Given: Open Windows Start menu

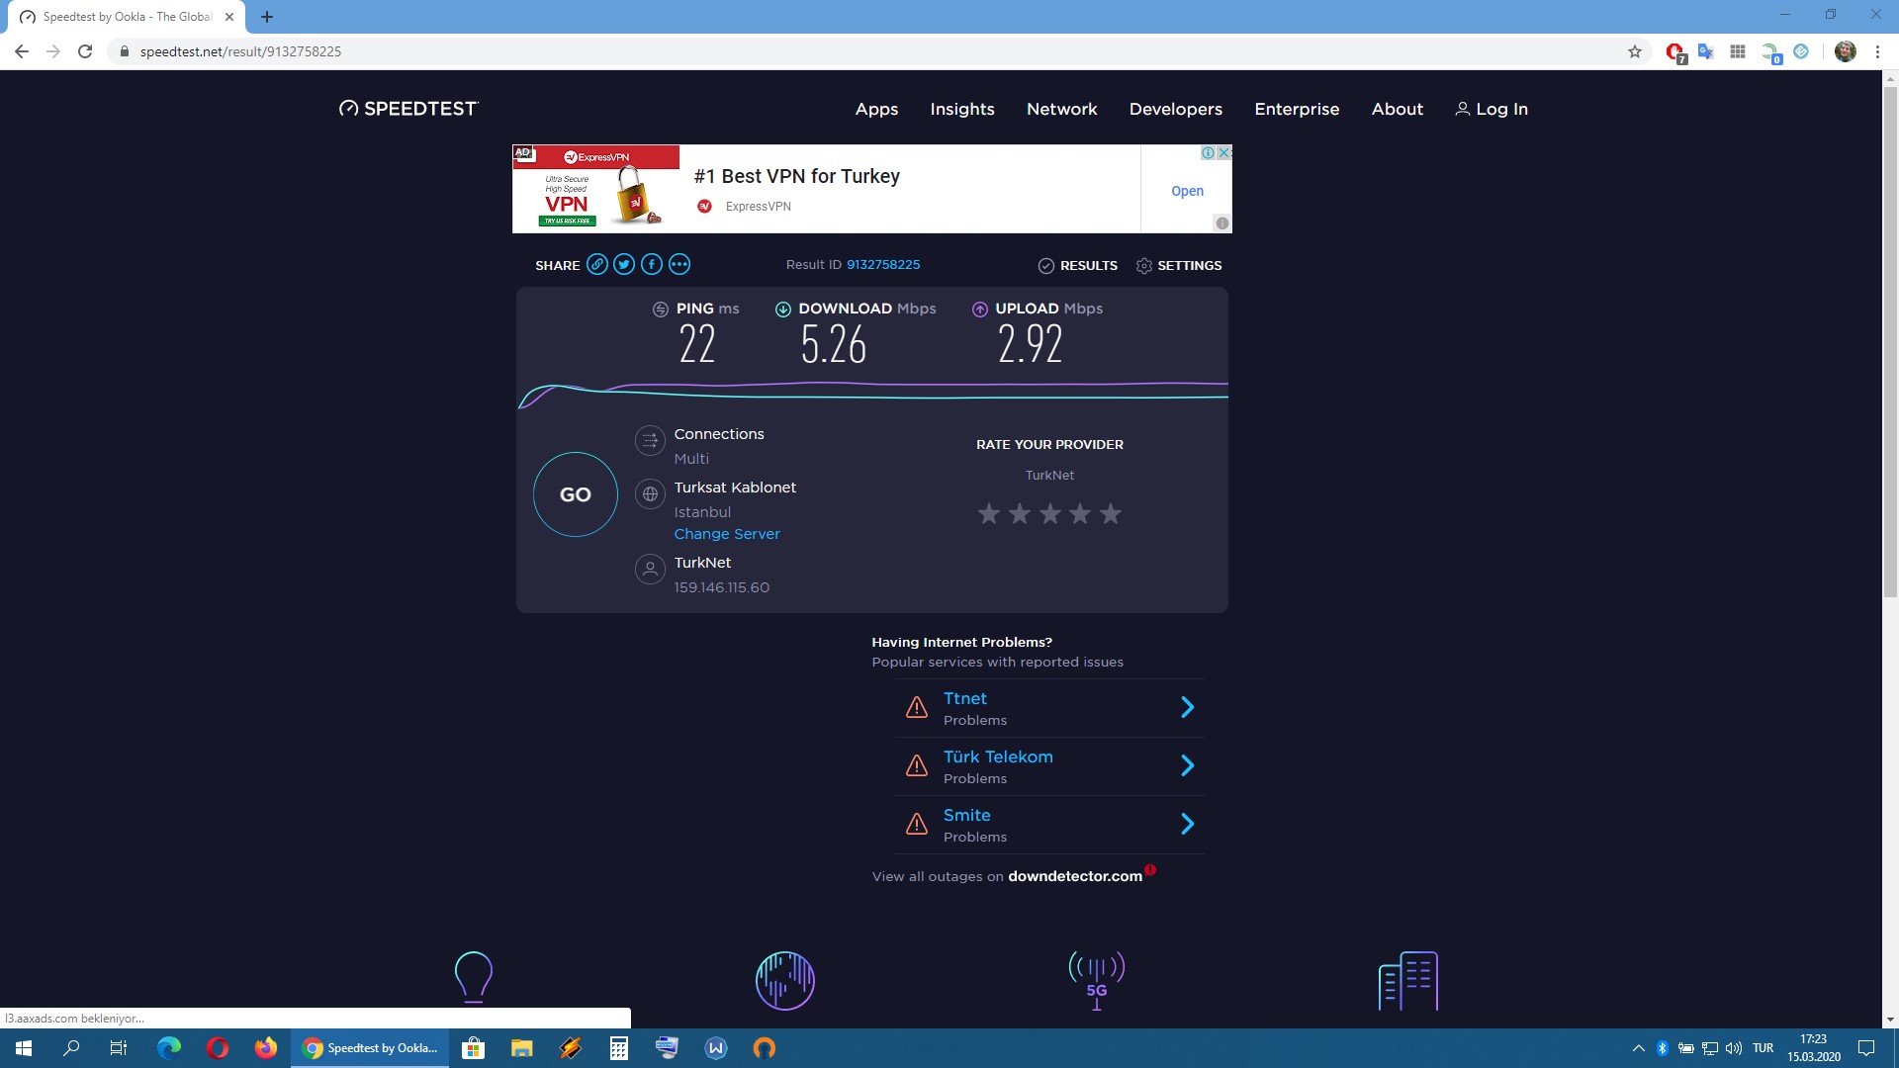Looking at the screenshot, I should click(24, 1048).
